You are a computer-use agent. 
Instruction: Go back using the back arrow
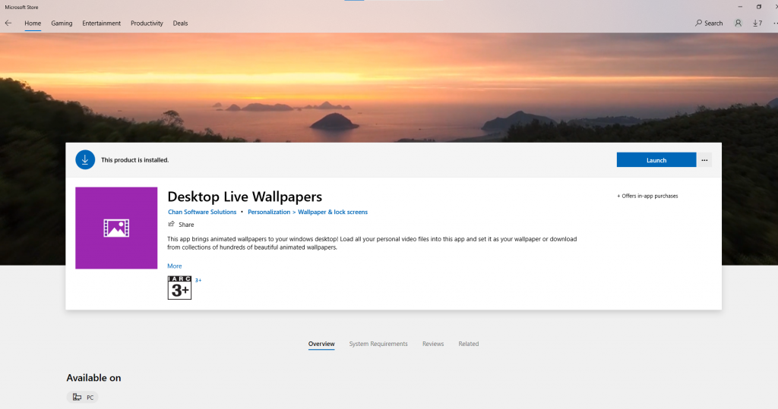pyautogui.click(x=8, y=24)
